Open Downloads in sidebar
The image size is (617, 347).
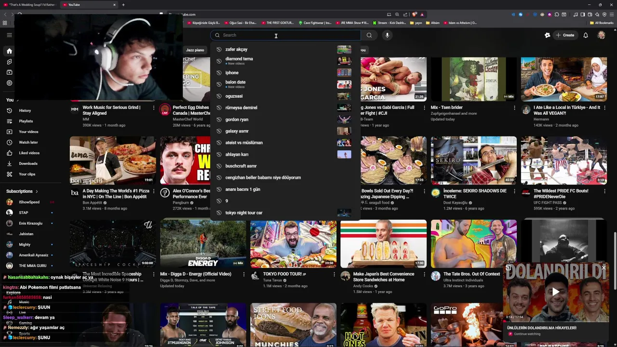coord(28,163)
